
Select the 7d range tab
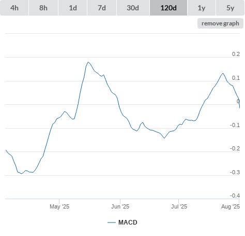coord(102,8)
